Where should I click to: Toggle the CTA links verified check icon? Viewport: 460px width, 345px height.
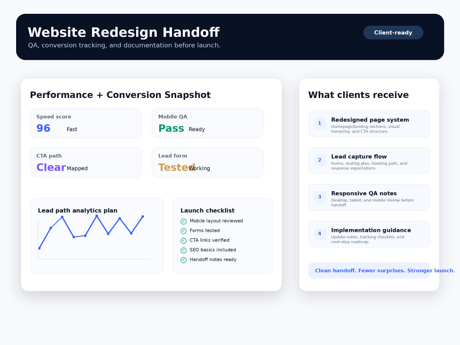click(x=184, y=241)
